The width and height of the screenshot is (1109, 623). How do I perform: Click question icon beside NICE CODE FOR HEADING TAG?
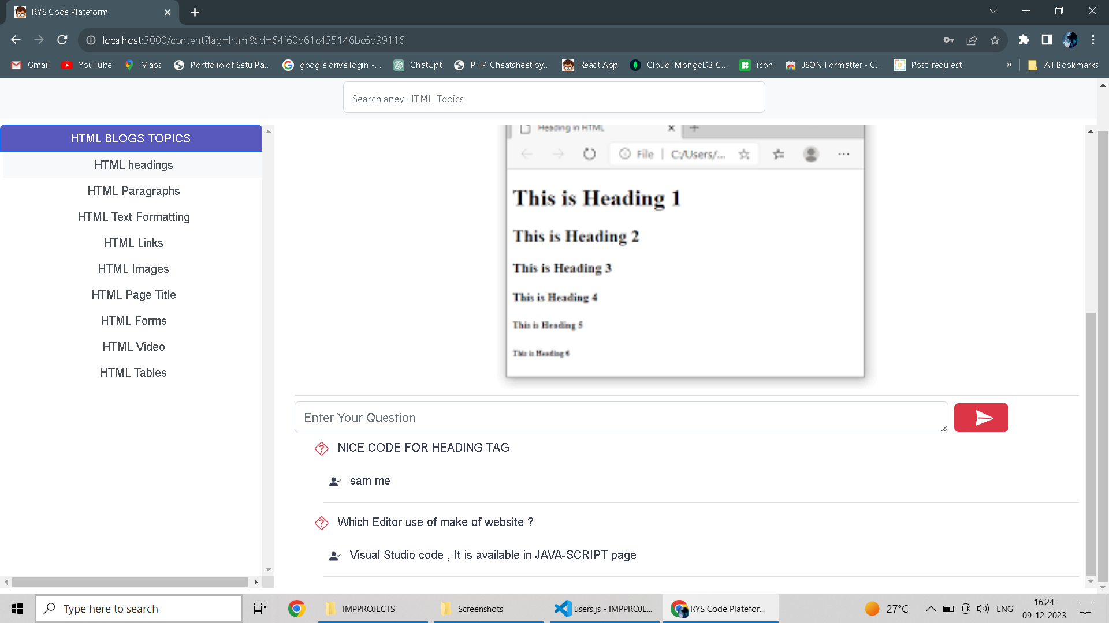[322, 449]
